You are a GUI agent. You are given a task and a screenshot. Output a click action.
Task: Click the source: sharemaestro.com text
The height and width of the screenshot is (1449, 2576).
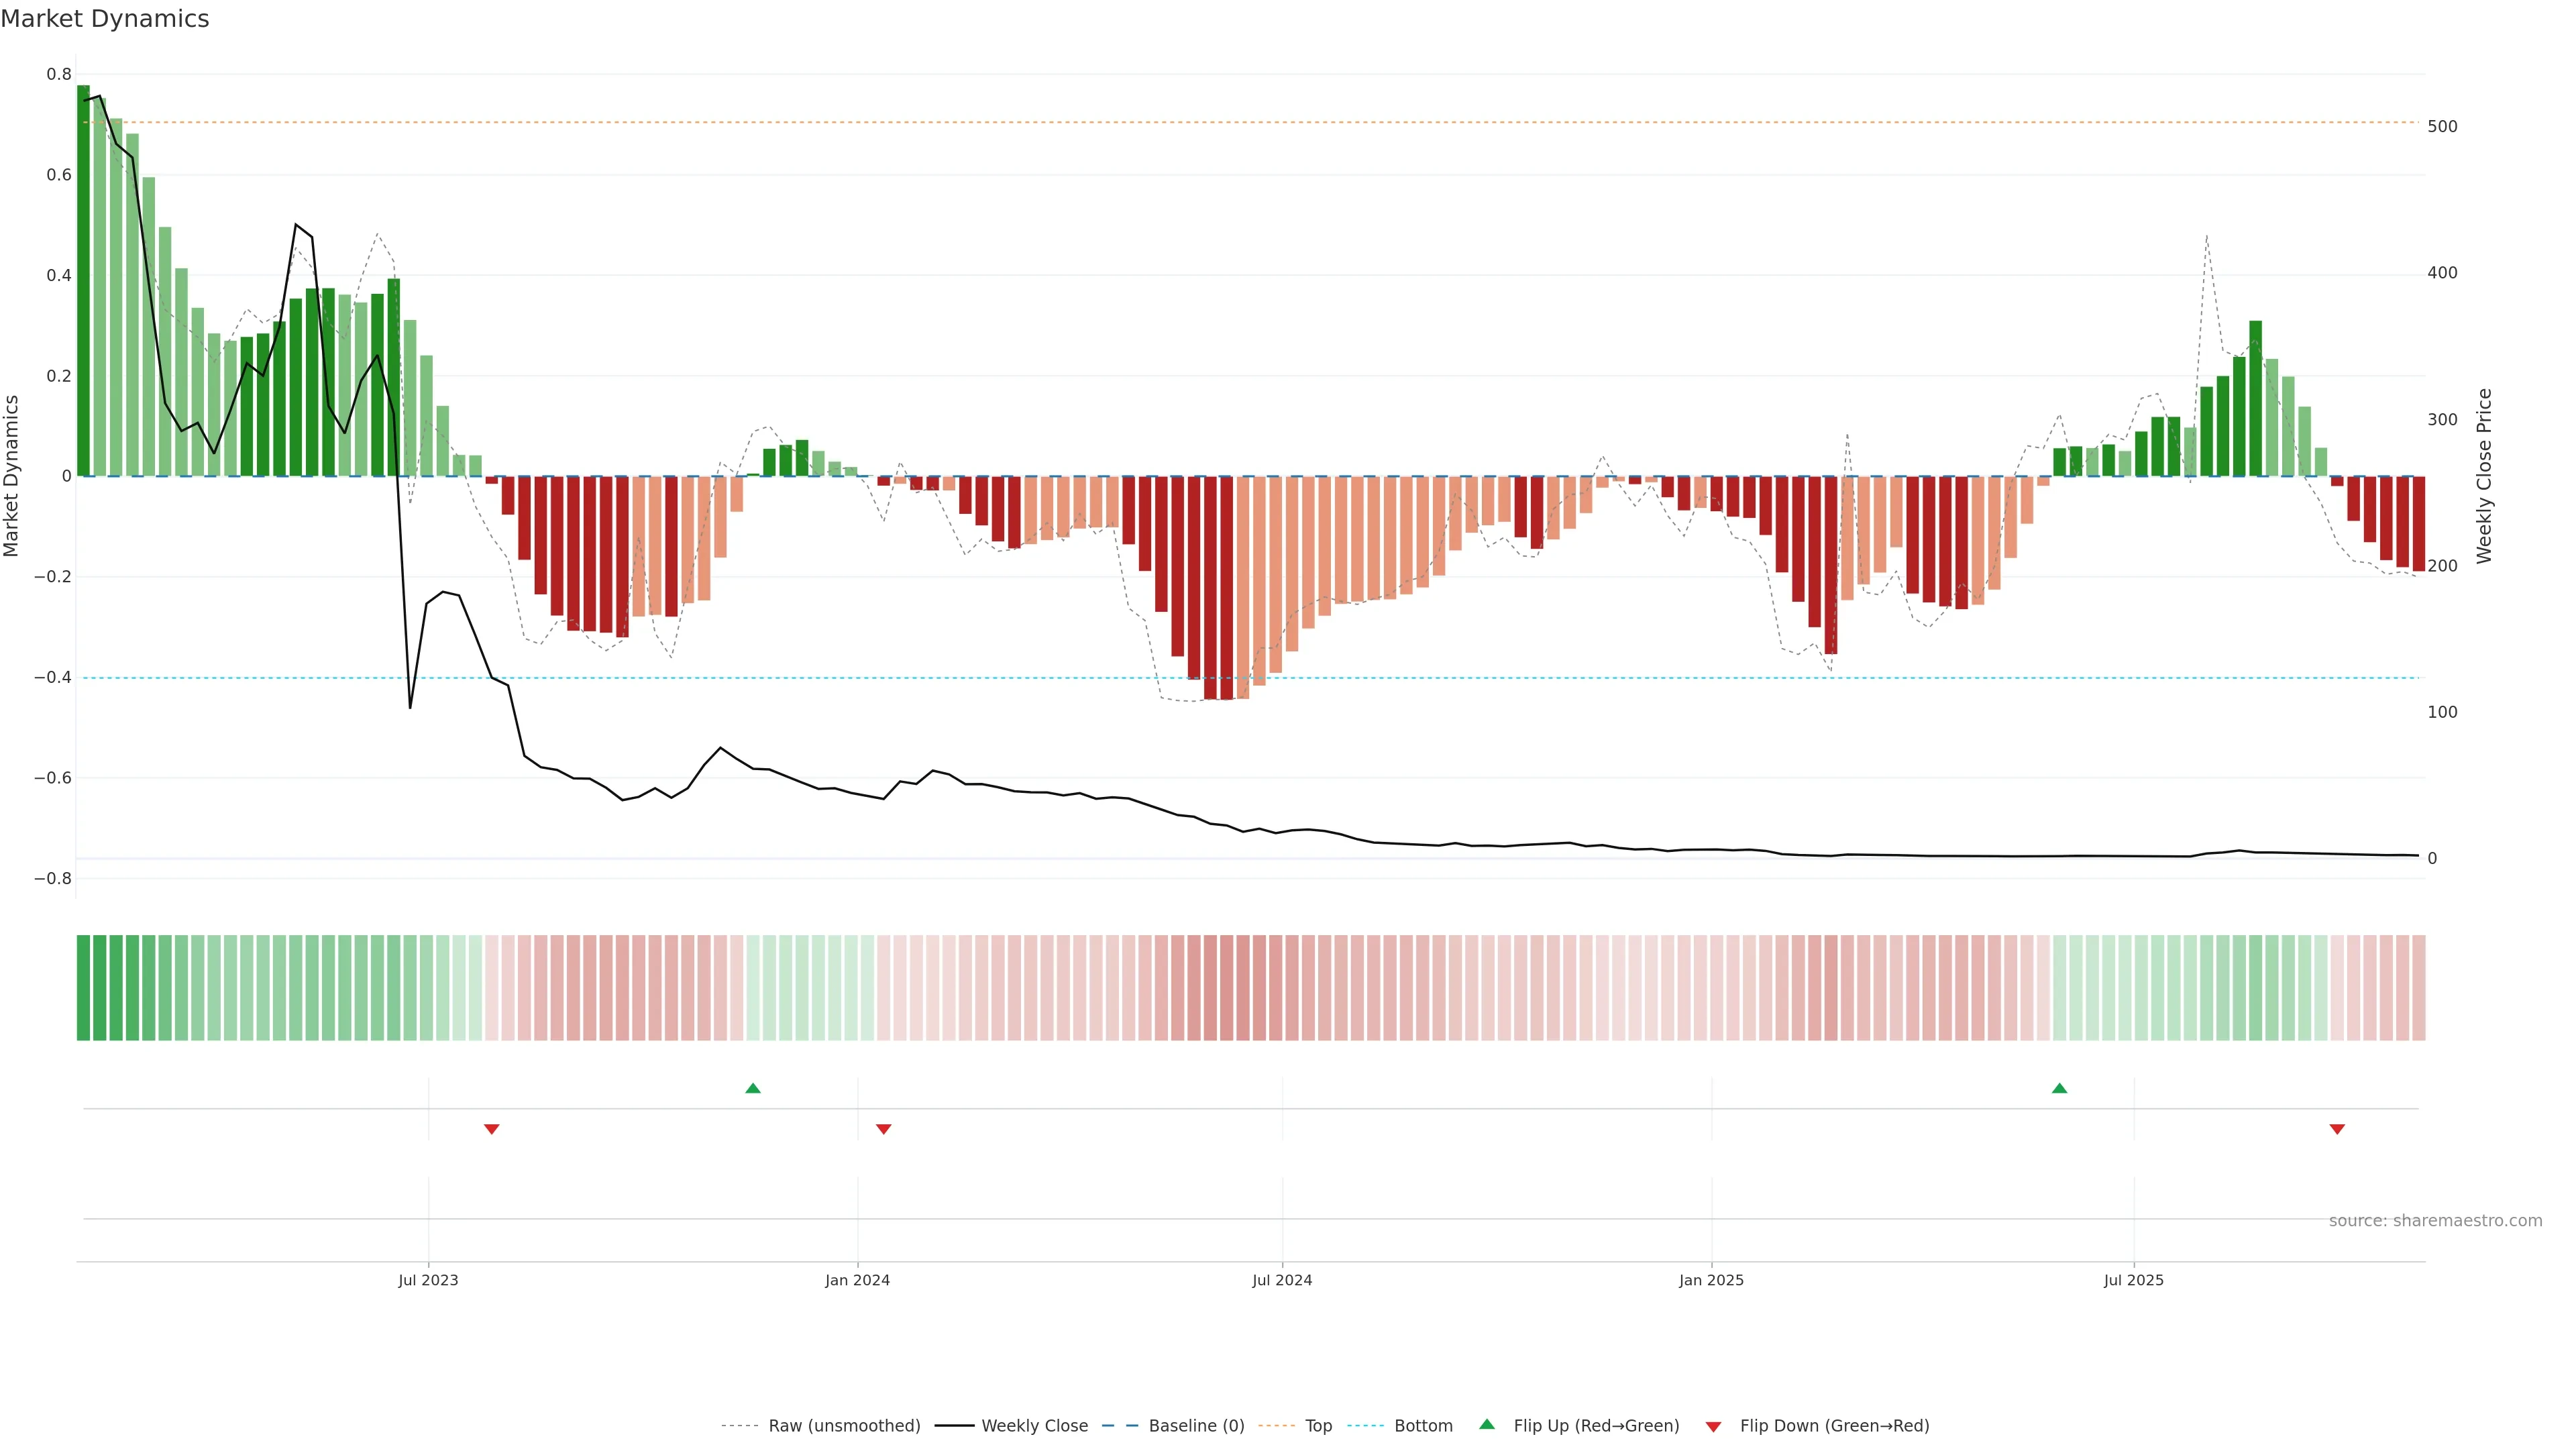click(x=2435, y=1221)
